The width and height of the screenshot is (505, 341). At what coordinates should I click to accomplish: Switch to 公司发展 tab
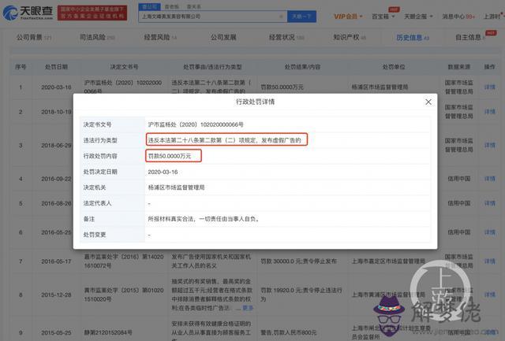click(x=223, y=38)
